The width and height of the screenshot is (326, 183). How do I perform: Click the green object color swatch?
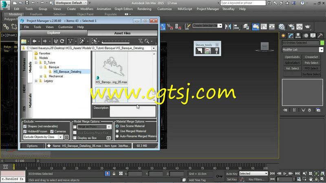coord(322,43)
